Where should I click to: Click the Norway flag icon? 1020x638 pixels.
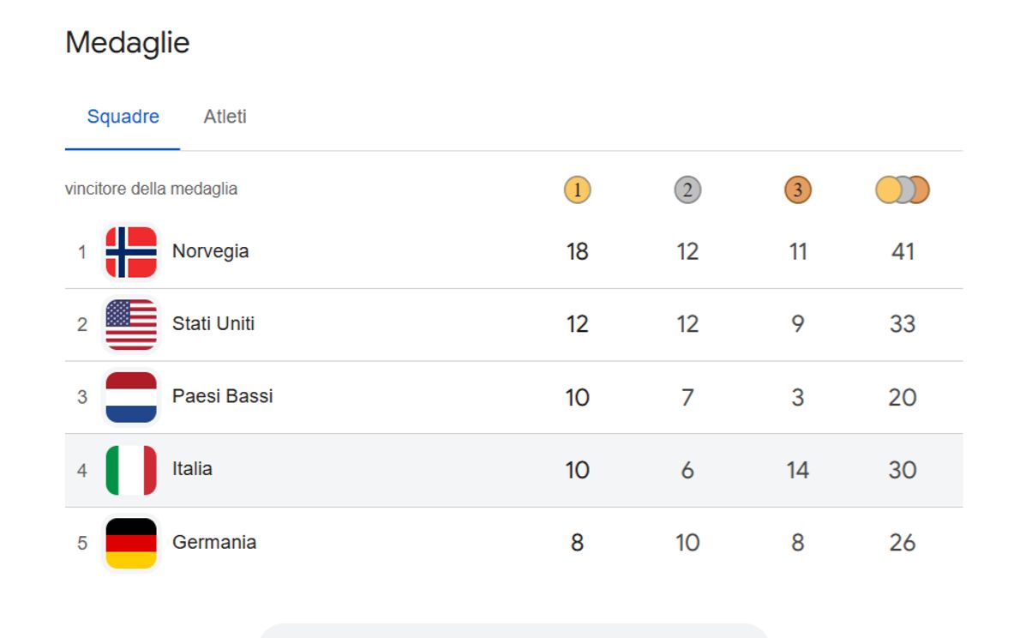pyautogui.click(x=131, y=252)
